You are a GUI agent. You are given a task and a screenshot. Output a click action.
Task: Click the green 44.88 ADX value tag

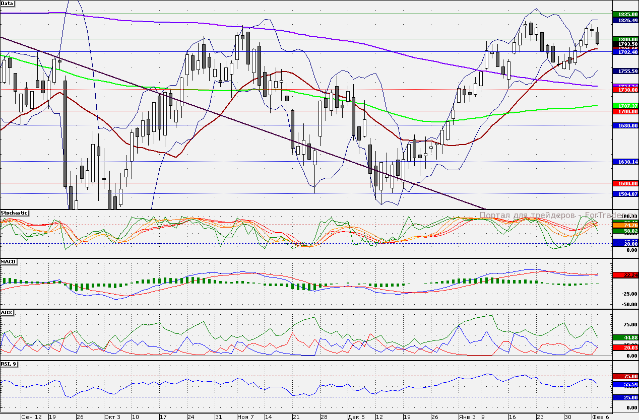point(625,337)
